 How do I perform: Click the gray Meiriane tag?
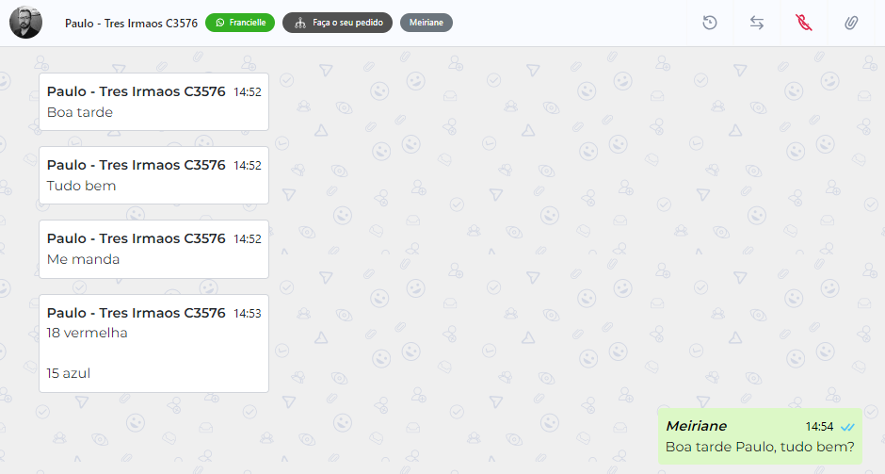pyautogui.click(x=426, y=23)
